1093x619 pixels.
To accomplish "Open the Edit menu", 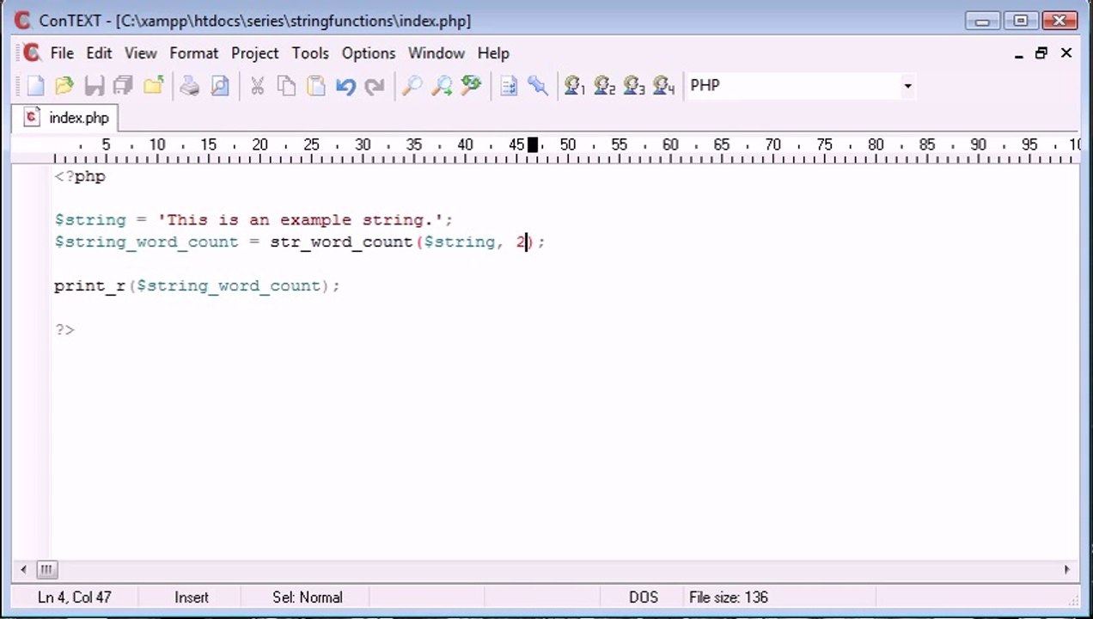I will click(x=99, y=53).
